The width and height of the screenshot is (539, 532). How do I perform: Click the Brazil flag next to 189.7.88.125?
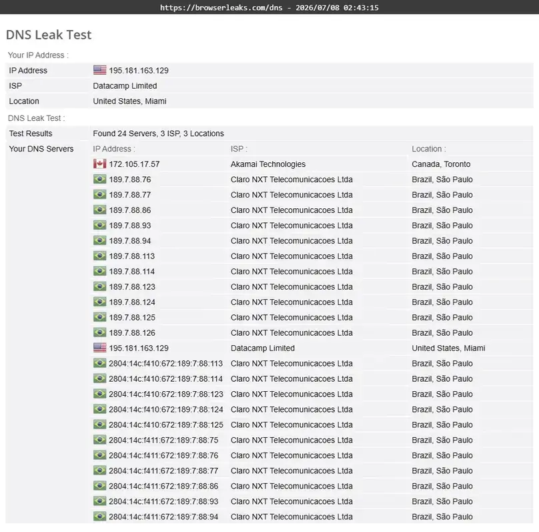[x=99, y=317]
